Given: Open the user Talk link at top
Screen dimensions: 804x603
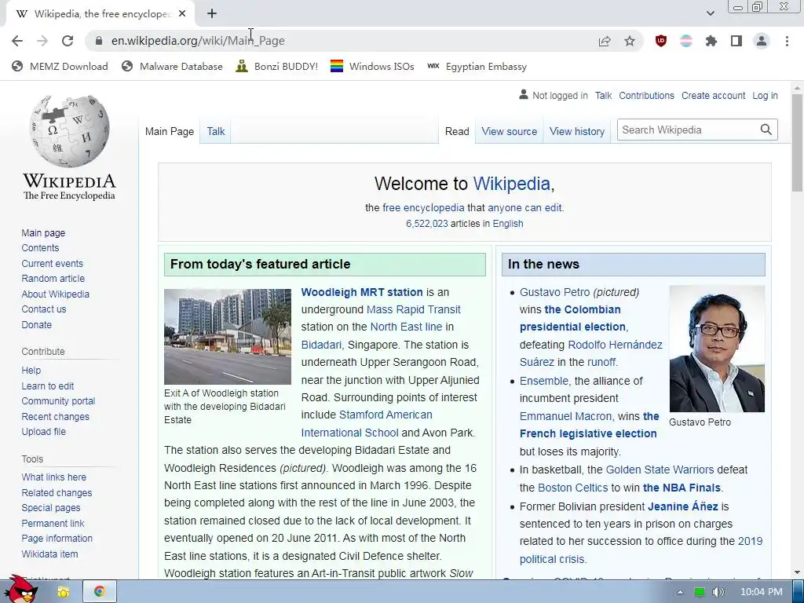Looking at the screenshot, I should 604,96.
